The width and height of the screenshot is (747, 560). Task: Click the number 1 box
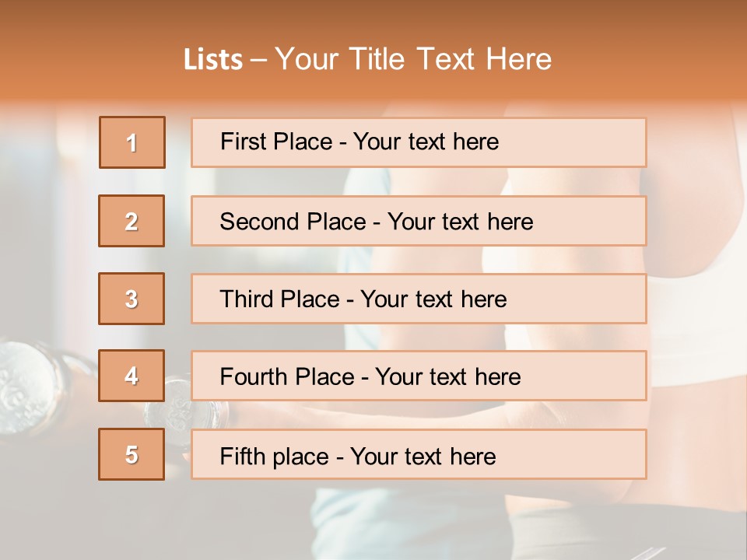[x=132, y=142]
